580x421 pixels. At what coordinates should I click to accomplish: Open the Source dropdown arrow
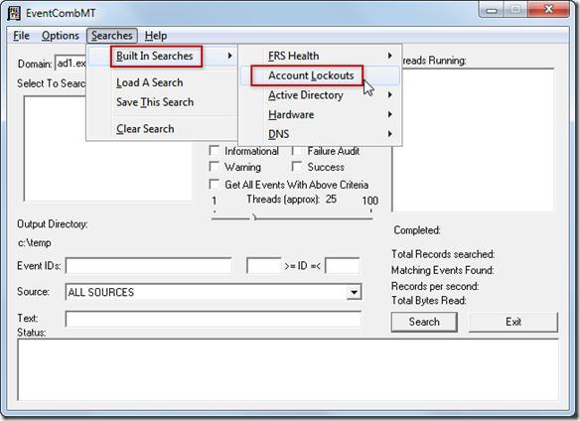tap(354, 292)
